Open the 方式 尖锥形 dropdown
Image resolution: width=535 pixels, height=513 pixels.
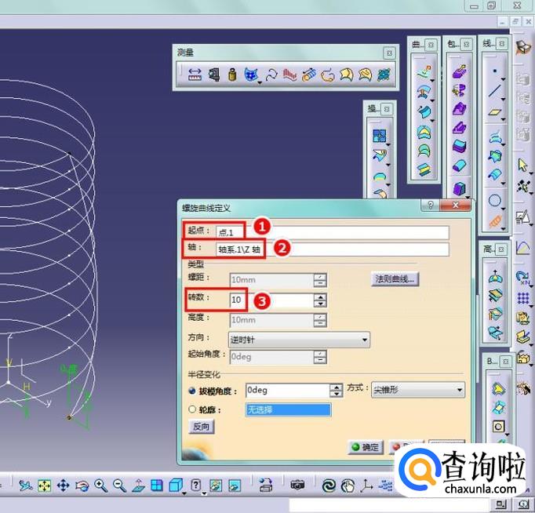(x=418, y=390)
